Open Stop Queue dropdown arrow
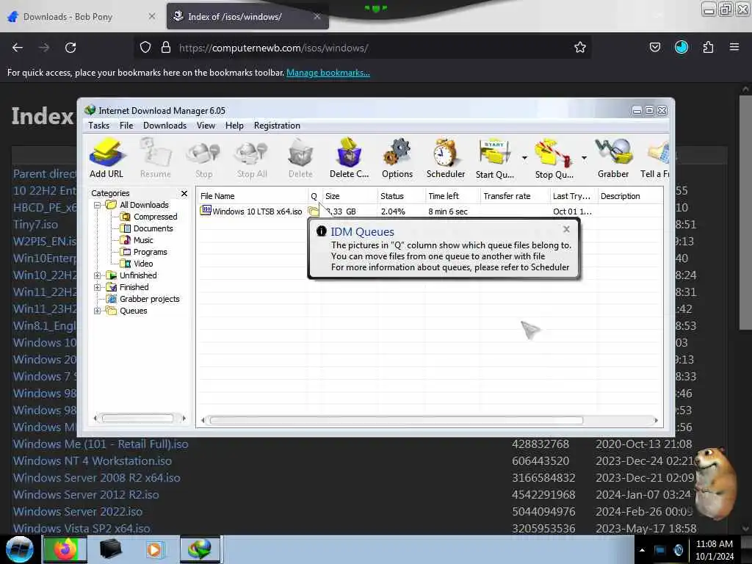752x564 pixels. point(584,158)
